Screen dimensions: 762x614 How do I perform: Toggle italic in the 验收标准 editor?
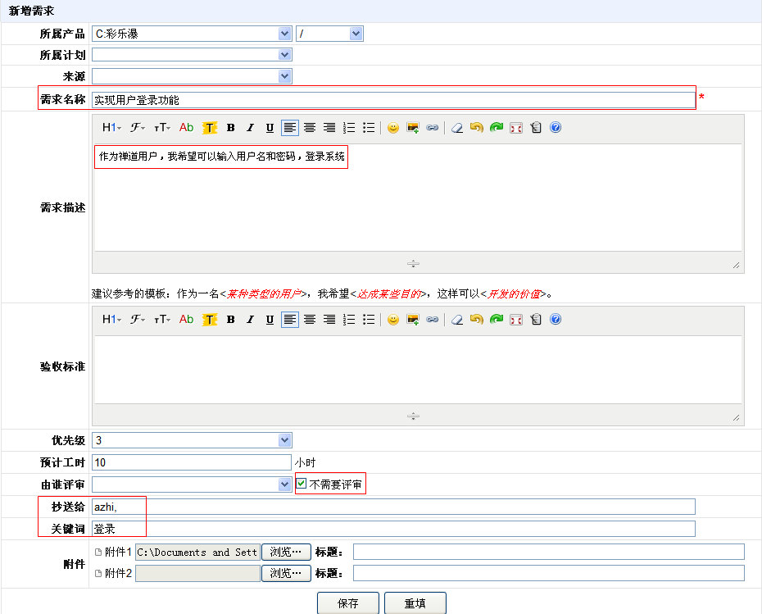tap(250, 320)
